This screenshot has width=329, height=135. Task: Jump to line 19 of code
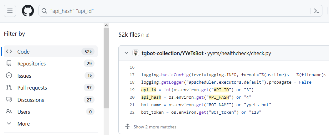(132, 90)
